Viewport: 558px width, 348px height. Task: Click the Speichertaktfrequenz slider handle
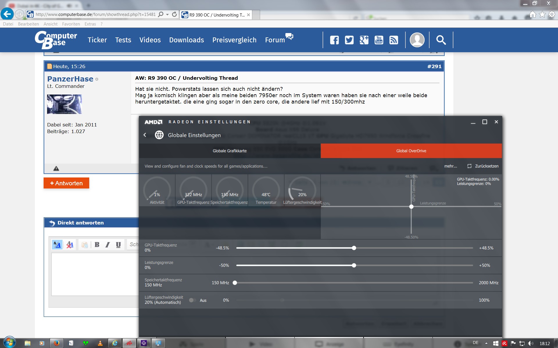point(235,283)
